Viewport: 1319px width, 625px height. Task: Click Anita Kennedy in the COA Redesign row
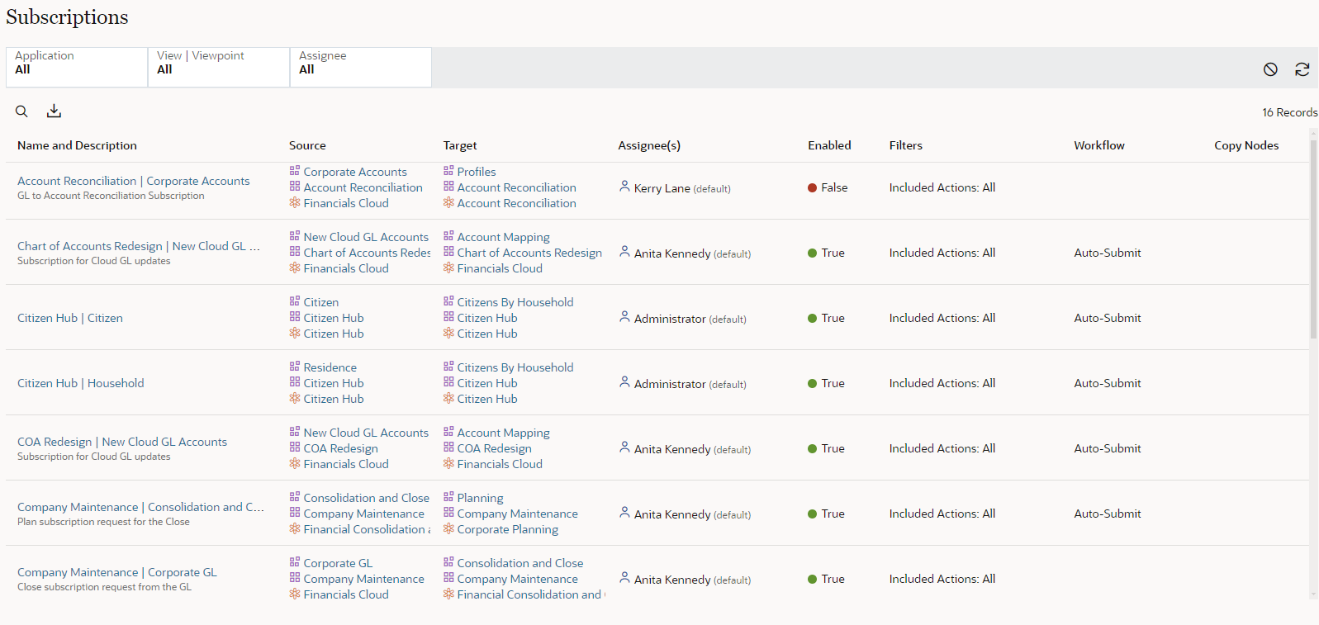coord(672,449)
